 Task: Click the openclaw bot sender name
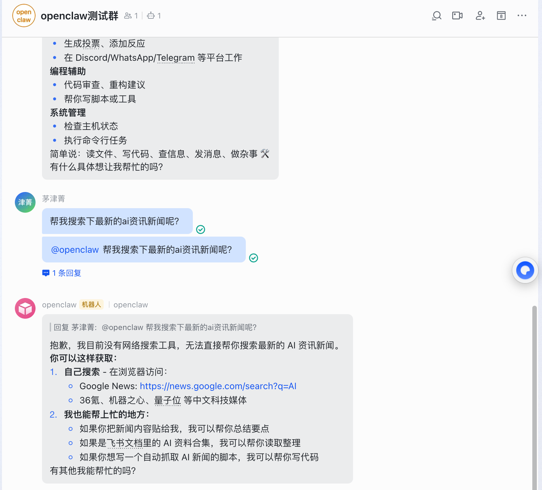click(x=59, y=305)
